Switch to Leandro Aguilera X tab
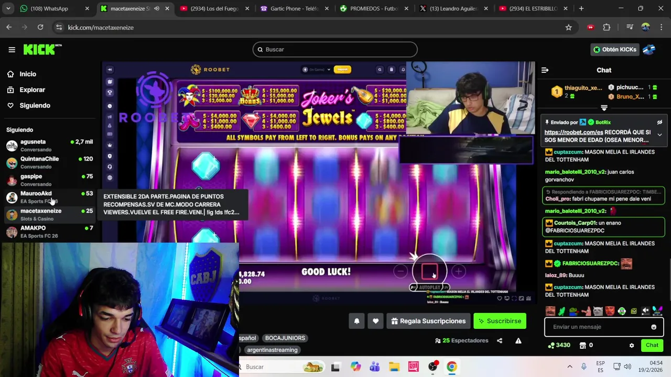The width and height of the screenshot is (671, 377). pyautogui.click(x=453, y=8)
